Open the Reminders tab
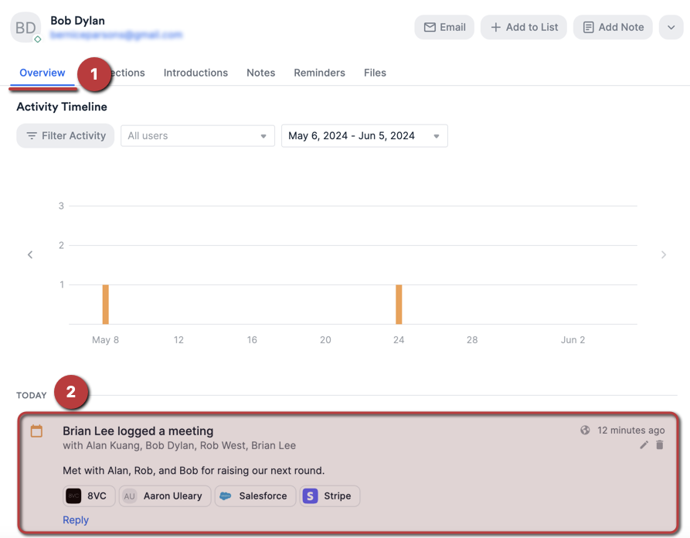Image resolution: width=690 pixels, height=538 pixels. coord(319,73)
